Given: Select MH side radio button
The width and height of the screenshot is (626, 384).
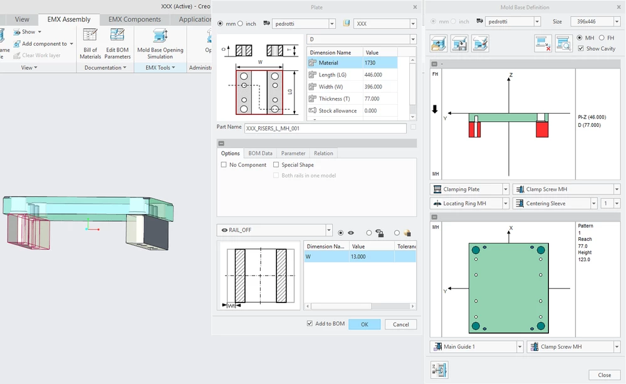Looking at the screenshot, I should 580,38.
